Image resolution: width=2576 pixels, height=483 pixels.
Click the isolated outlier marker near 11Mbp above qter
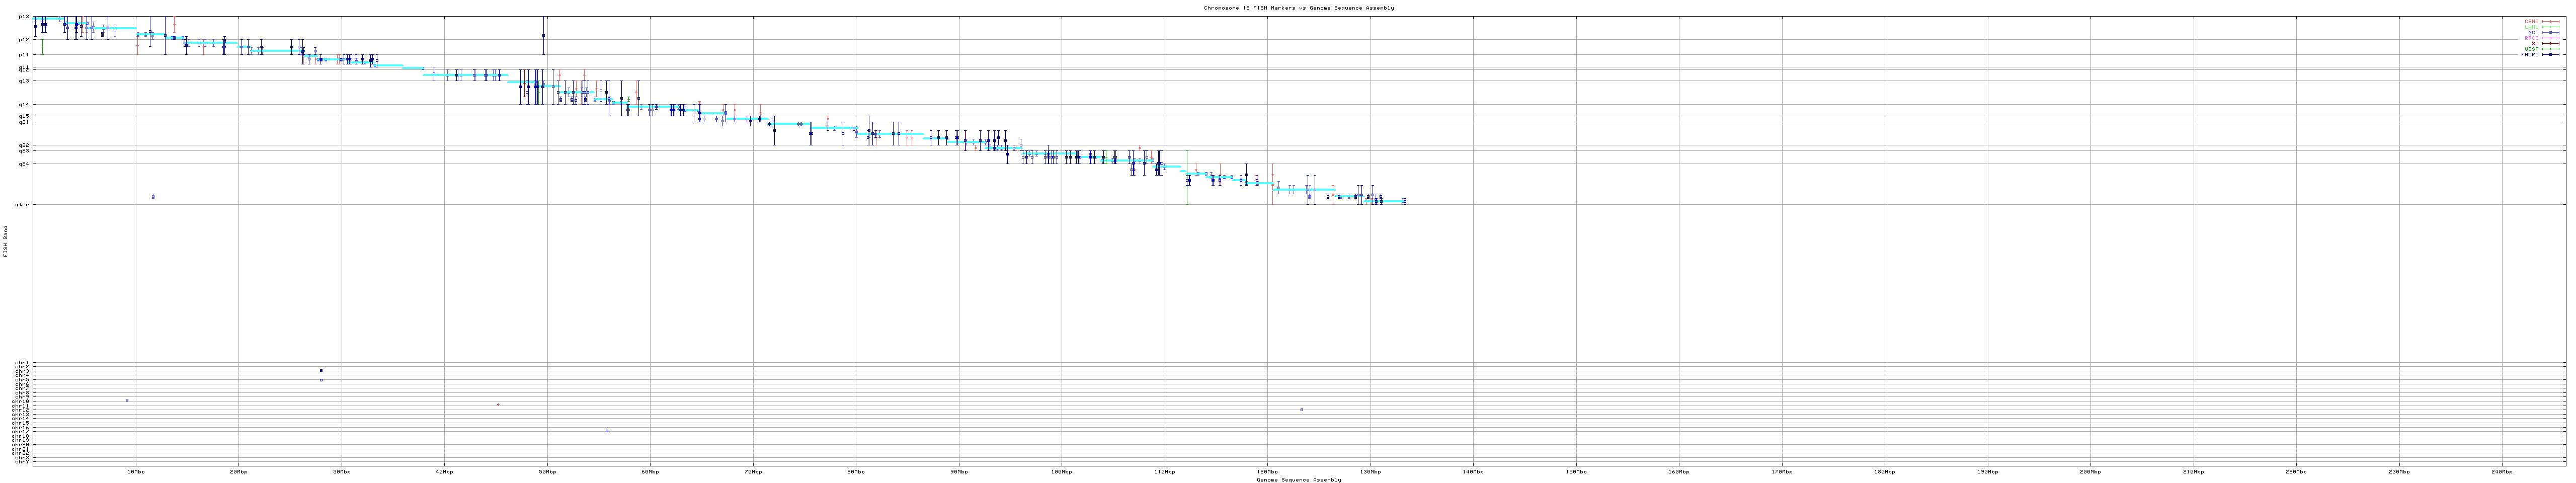tap(153, 196)
